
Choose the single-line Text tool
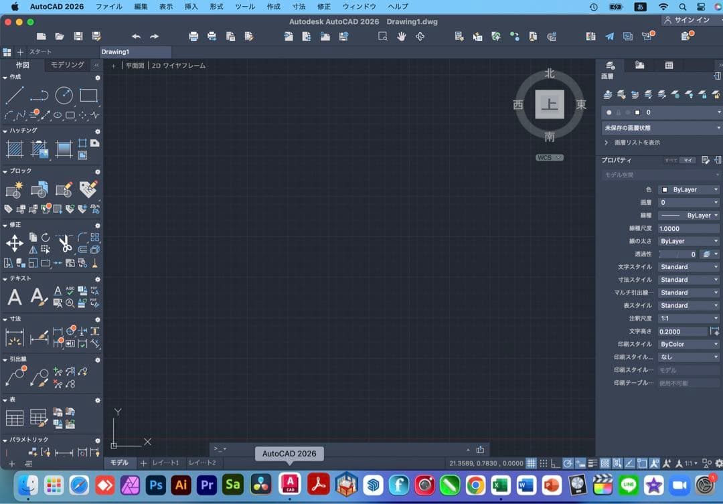(x=15, y=297)
